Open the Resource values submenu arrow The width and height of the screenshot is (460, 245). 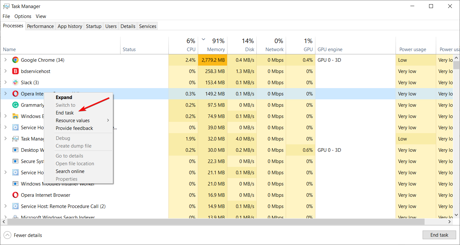pos(108,120)
